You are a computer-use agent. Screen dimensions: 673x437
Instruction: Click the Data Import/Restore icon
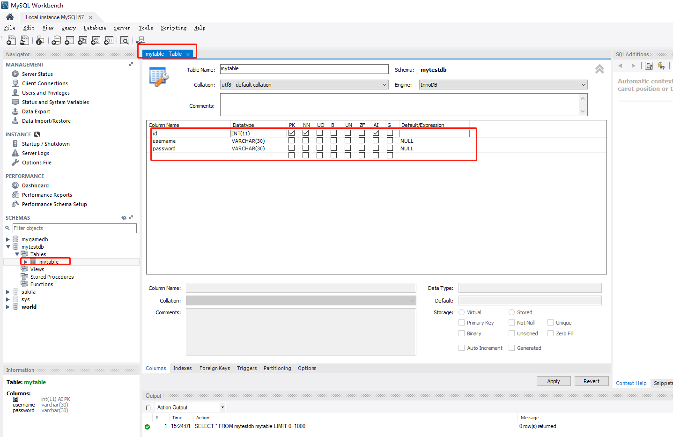click(15, 121)
